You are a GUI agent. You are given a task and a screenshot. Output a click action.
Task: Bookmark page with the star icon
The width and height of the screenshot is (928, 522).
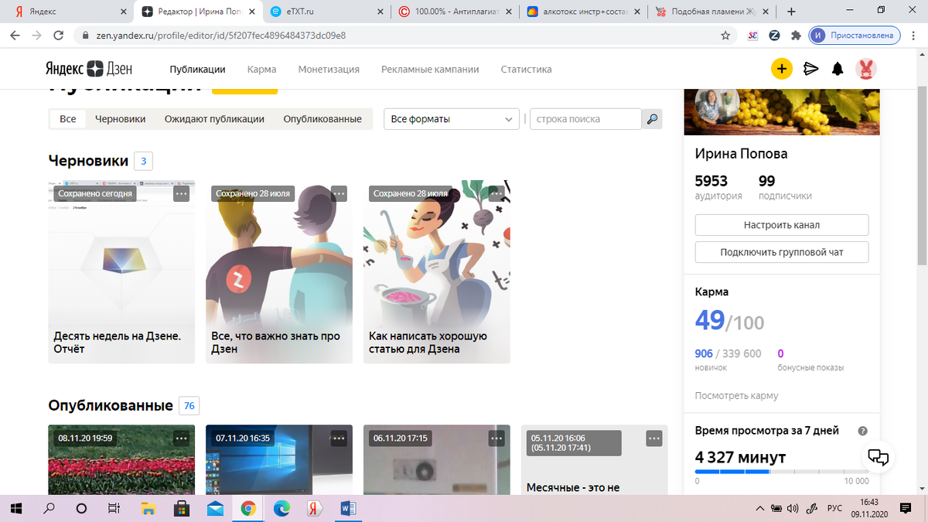[725, 36]
